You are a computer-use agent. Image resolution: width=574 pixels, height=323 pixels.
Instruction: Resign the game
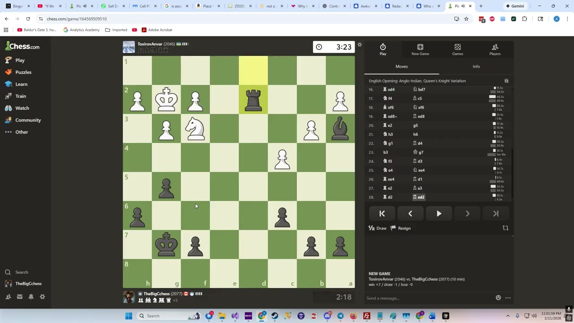click(x=400, y=228)
